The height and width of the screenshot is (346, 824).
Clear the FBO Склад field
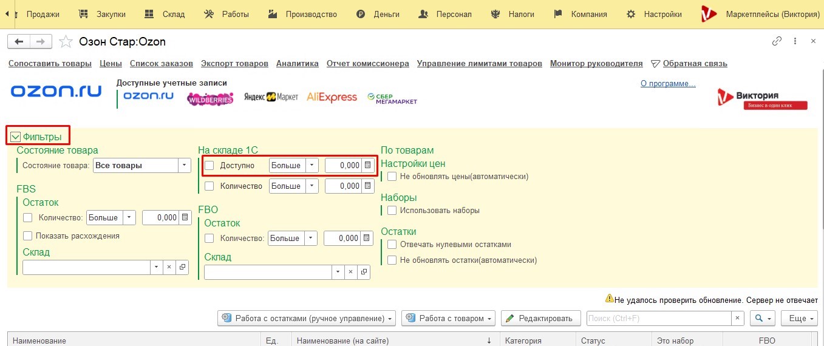pyautogui.click(x=351, y=272)
